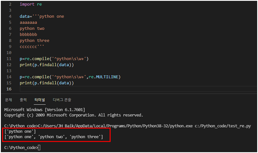Select the 터미널 (Terminal) tab
258x153 pixels.
point(40,99)
